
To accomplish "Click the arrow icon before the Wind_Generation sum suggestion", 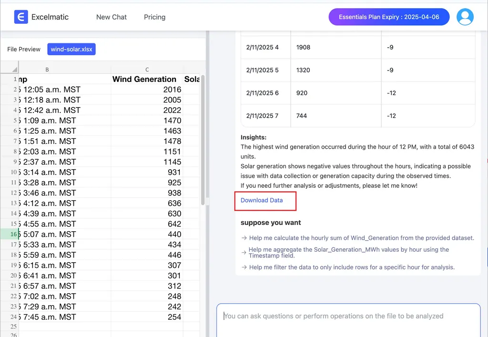I will tap(243, 238).
